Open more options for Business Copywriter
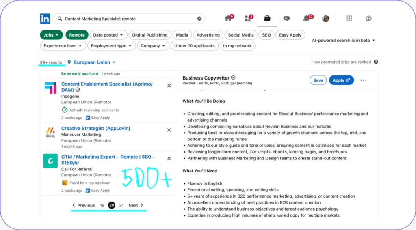Screen dimensions: 416x230 tap(364, 80)
